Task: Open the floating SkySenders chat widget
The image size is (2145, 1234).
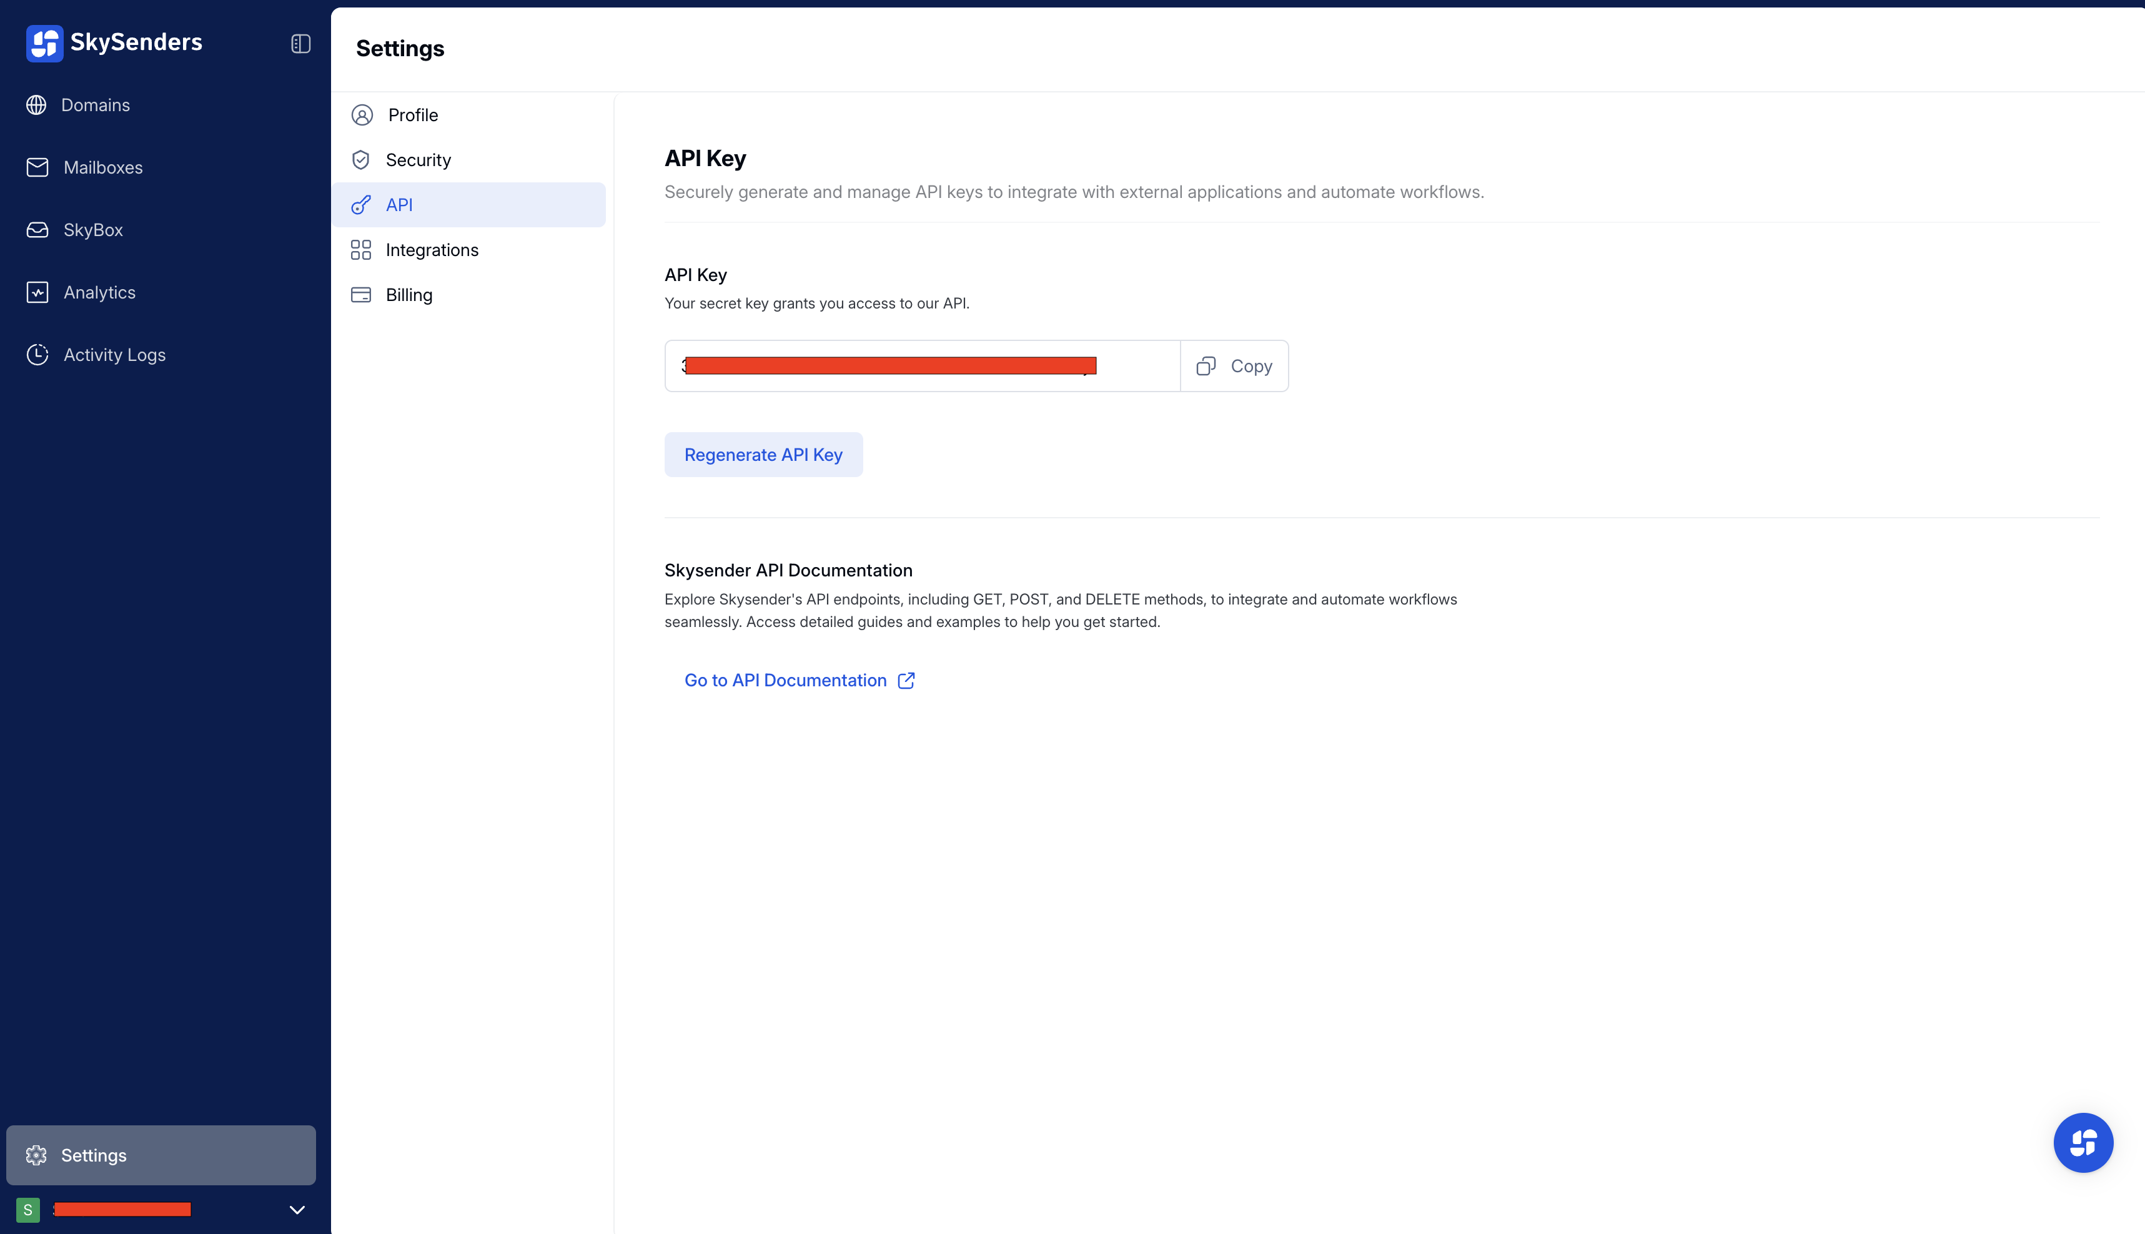Action: 2083,1142
